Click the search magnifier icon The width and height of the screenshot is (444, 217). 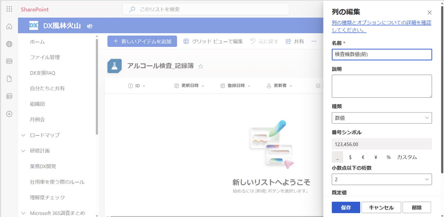pyautogui.click(x=132, y=9)
